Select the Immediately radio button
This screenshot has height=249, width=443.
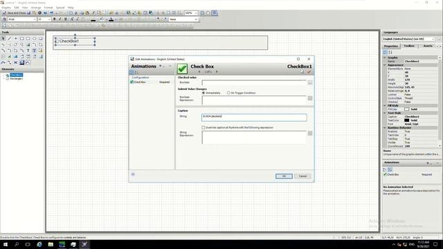coord(204,93)
